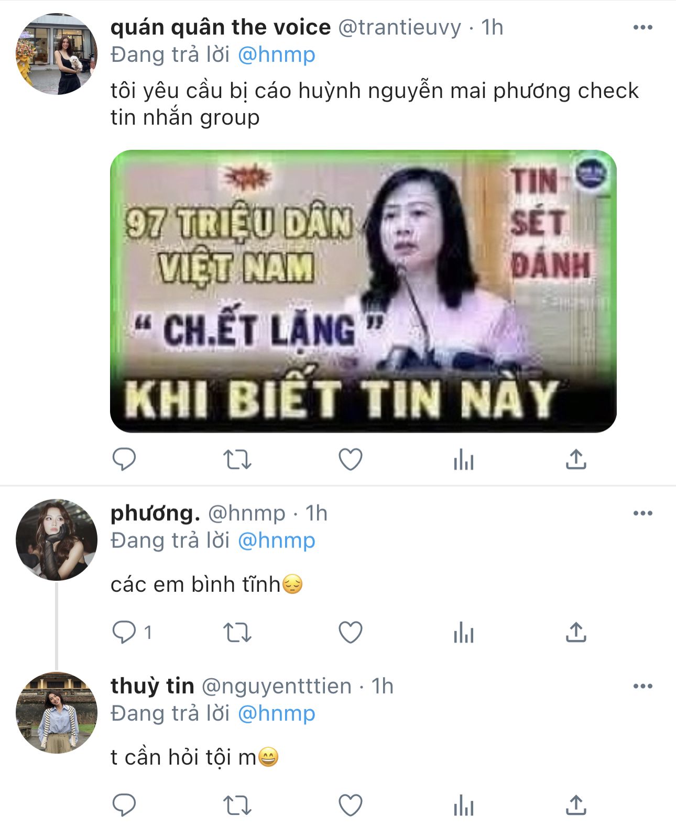The width and height of the screenshot is (676, 827).
Task: View analytics for thuỳ tin's tweet
Action: [x=464, y=806]
